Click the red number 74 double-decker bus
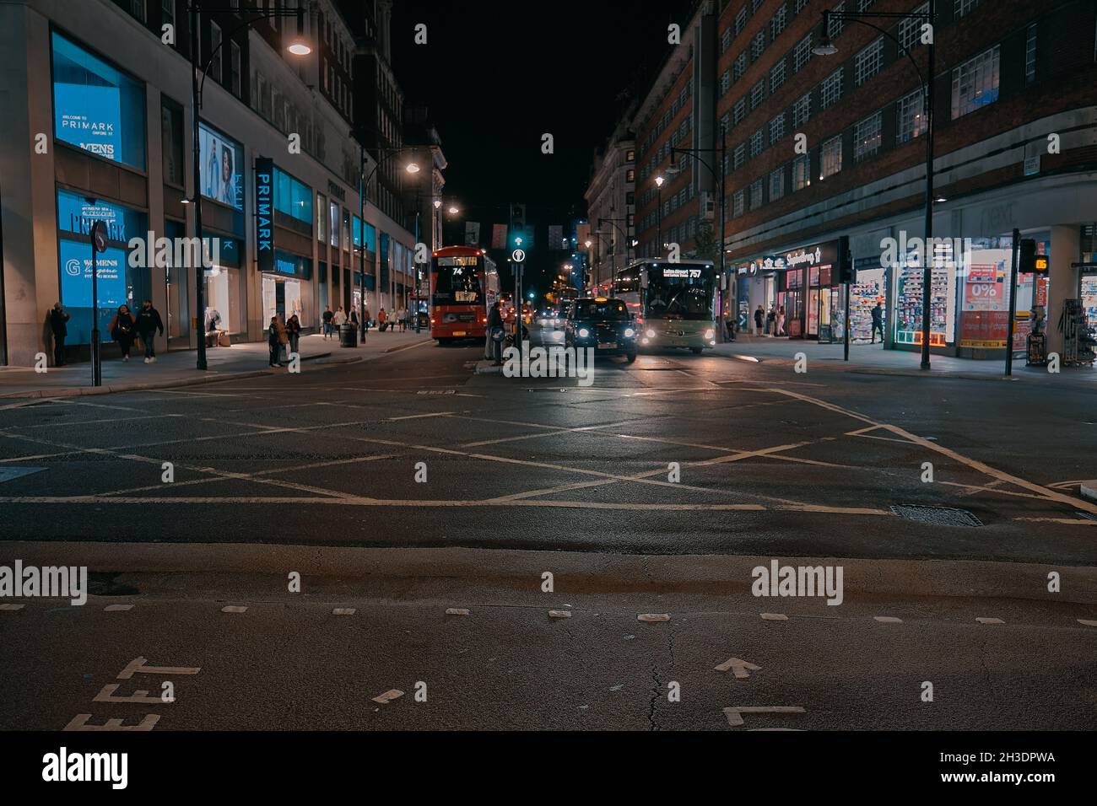The height and width of the screenshot is (806, 1097). tap(464, 294)
